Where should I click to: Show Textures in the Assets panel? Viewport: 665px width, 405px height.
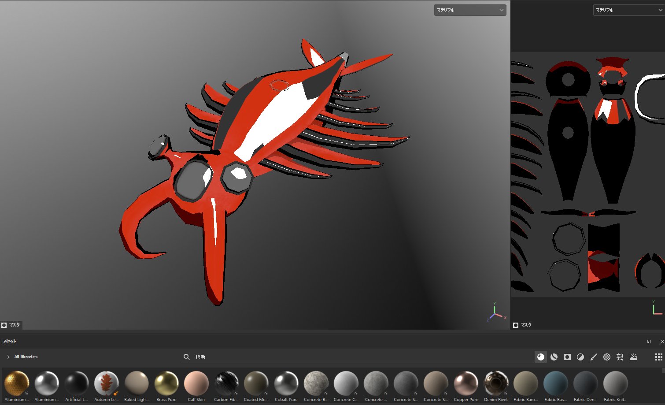[620, 357]
